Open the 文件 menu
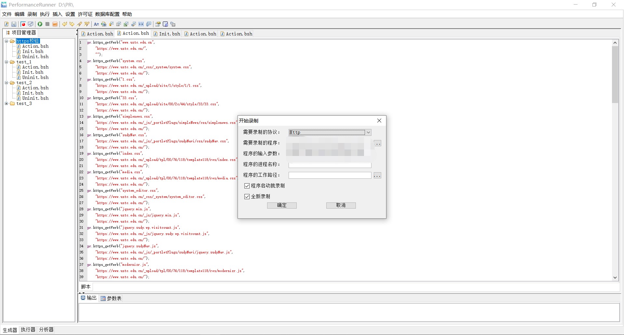This screenshot has height=335, width=624. click(x=7, y=14)
